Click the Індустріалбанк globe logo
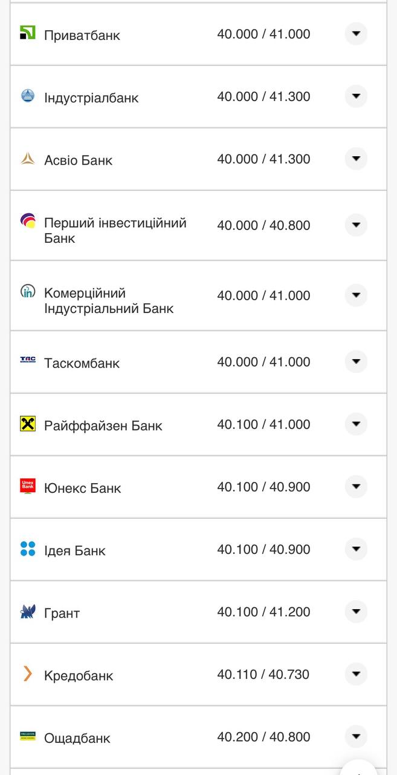This screenshot has width=397, height=775. pyautogui.click(x=28, y=96)
